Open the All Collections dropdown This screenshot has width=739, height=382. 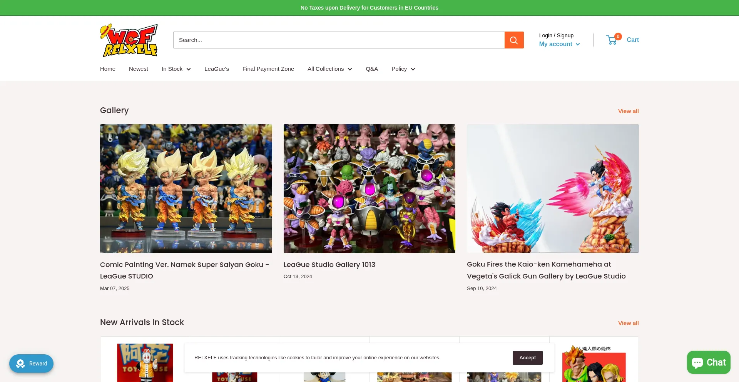click(329, 69)
